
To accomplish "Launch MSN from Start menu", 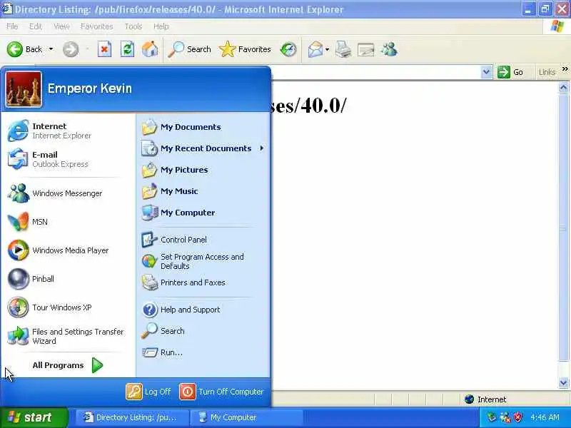I will pos(68,222).
